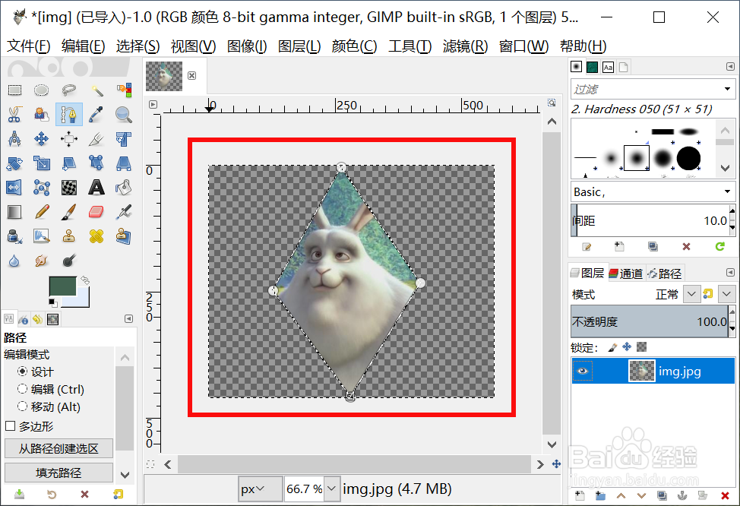Select the Rectangle Select tool
Viewport: 740px width, 506px height.
14,90
